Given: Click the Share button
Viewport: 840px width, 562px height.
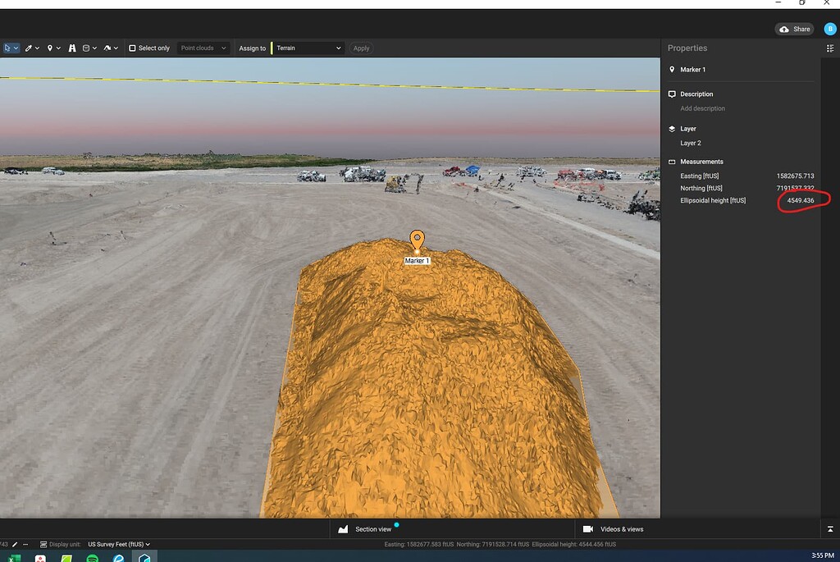Looking at the screenshot, I should click(x=793, y=28).
